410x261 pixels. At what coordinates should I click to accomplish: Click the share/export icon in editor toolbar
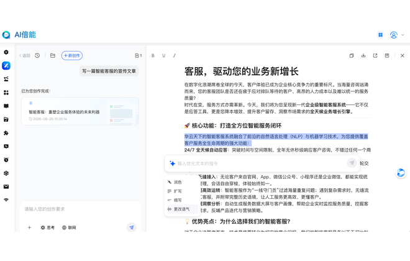(x=375, y=55)
